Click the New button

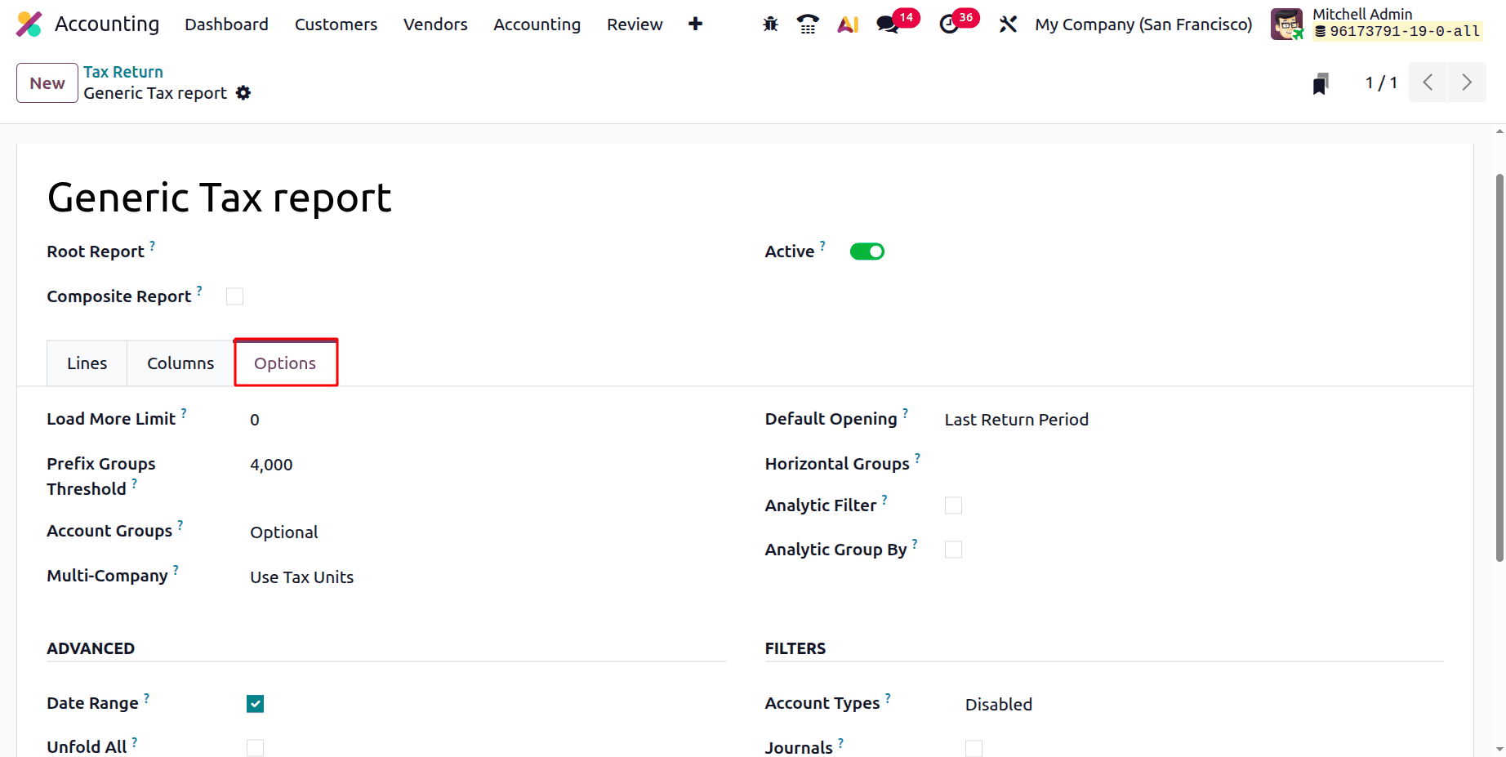(x=47, y=83)
